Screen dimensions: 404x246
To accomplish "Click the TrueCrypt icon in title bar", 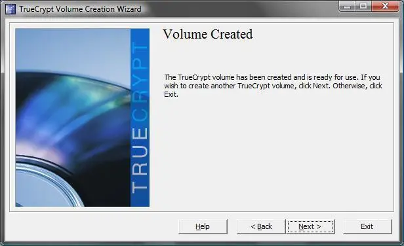I will [10, 9].
